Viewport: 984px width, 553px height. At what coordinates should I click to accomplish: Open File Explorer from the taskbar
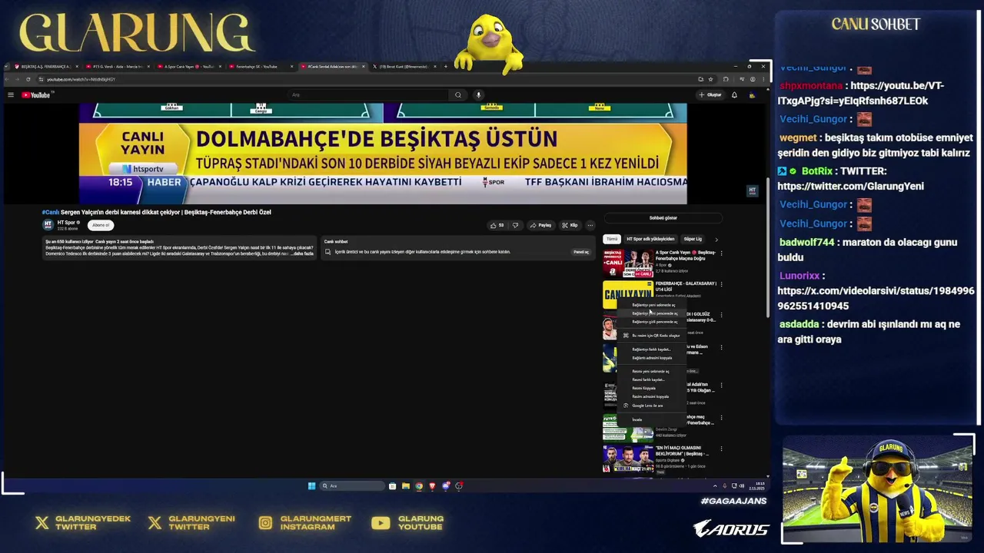(x=405, y=485)
